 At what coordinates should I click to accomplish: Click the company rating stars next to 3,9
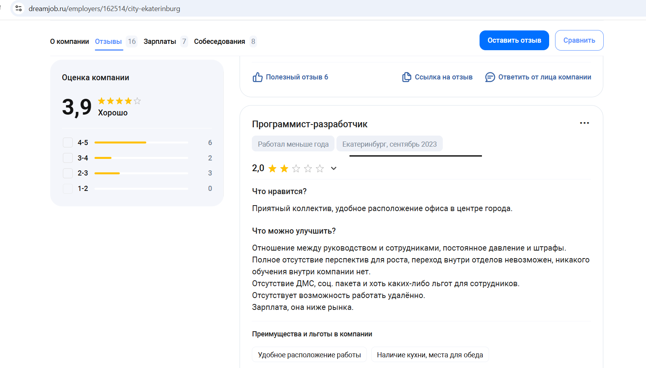pyautogui.click(x=119, y=101)
